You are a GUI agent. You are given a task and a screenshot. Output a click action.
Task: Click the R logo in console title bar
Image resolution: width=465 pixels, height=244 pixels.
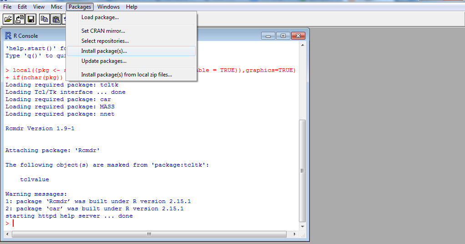click(8, 36)
